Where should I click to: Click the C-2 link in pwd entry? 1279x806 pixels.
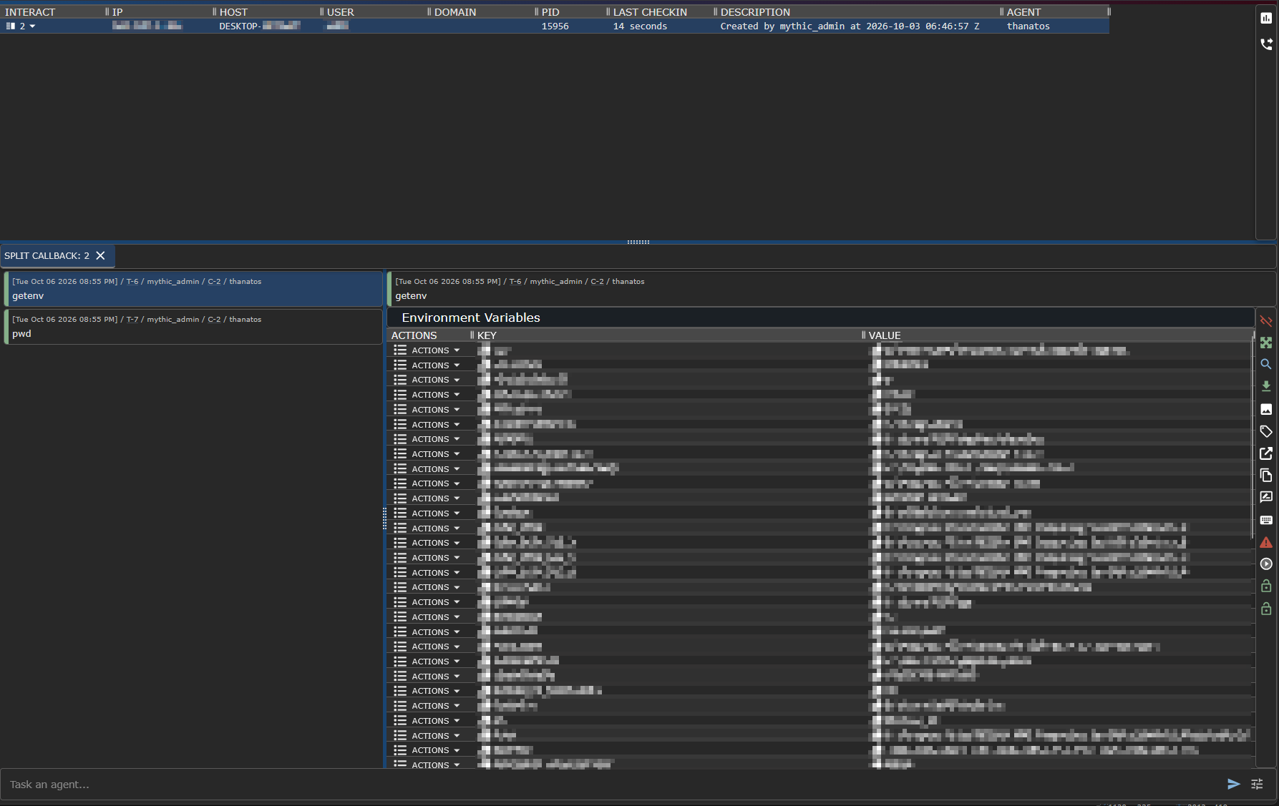pos(214,320)
